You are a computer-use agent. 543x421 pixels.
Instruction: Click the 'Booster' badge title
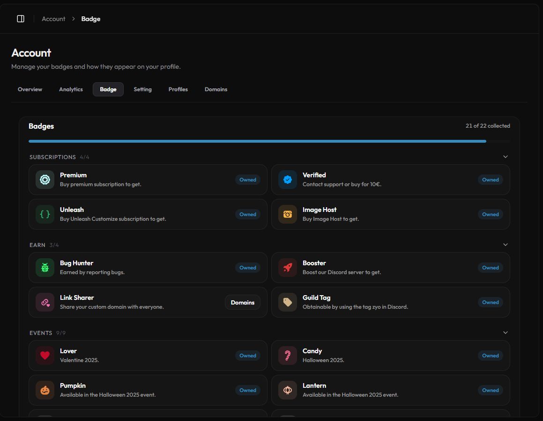pyautogui.click(x=314, y=263)
